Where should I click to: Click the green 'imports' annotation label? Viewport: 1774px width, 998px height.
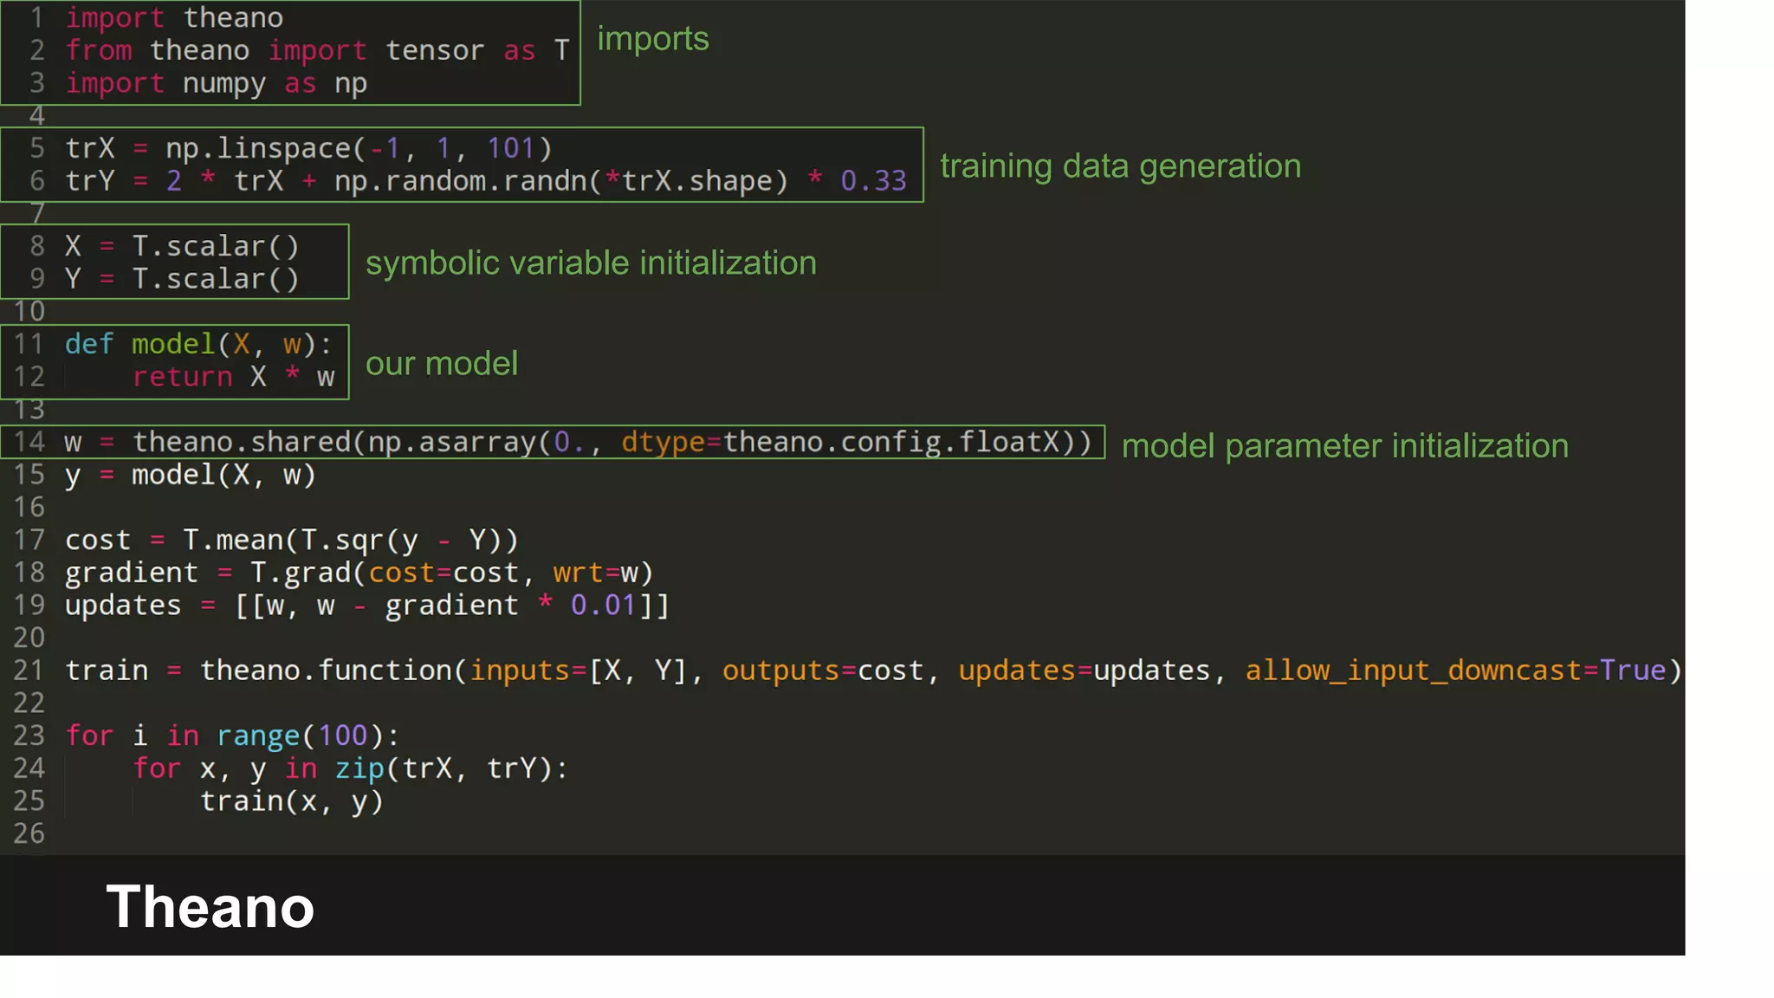(653, 39)
